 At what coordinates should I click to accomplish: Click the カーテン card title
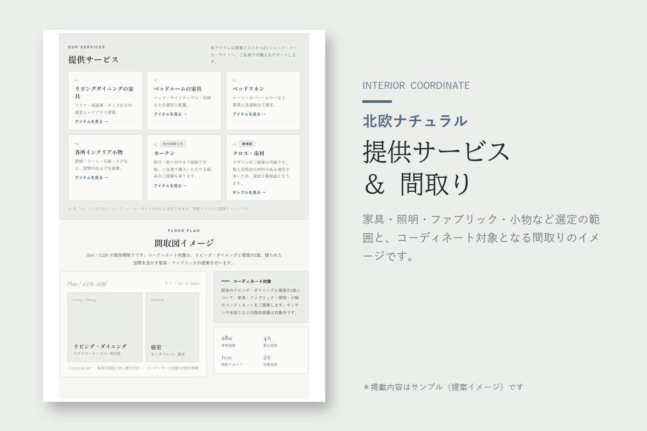click(164, 154)
